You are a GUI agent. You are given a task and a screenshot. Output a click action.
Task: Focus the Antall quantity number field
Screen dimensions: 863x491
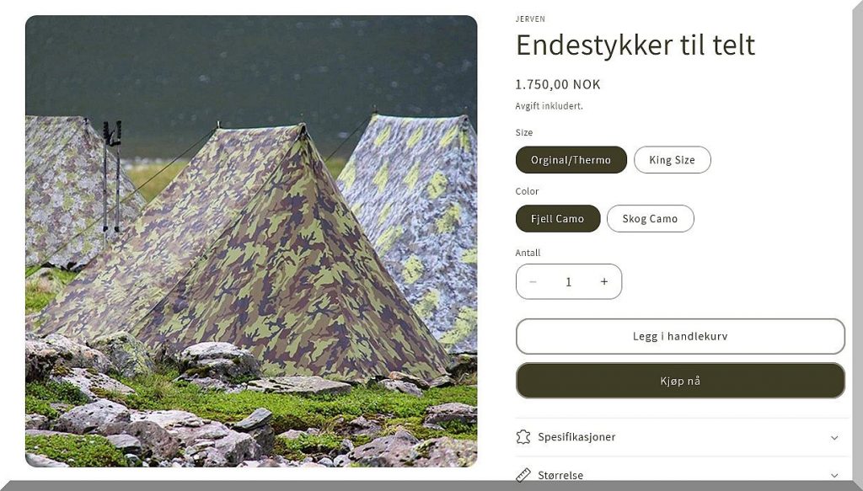click(x=569, y=281)
